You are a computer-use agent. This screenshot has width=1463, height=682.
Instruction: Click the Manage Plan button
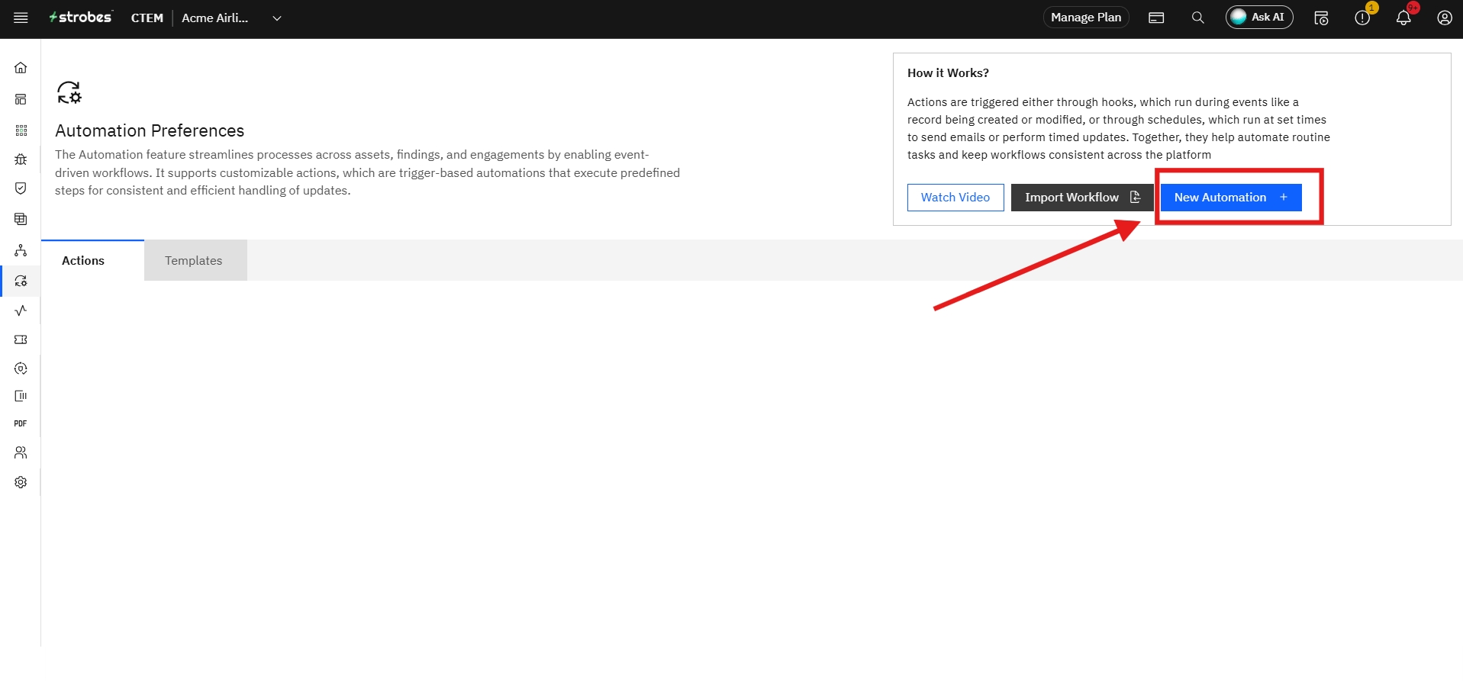click(x=1086, y=18)
